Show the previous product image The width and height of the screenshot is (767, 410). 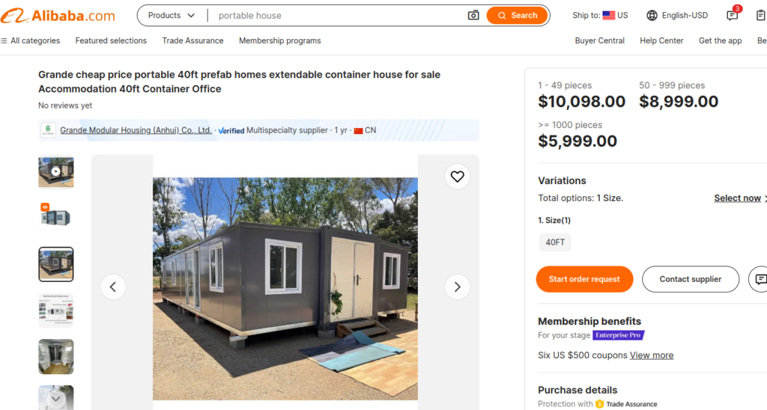(x=113, y=287)
